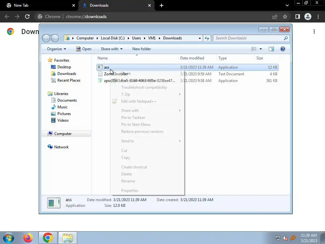The image size is (325, 244).
Task: Sort by Size column
Action: (267, 58)
